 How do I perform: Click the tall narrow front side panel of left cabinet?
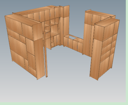point(40,60)
